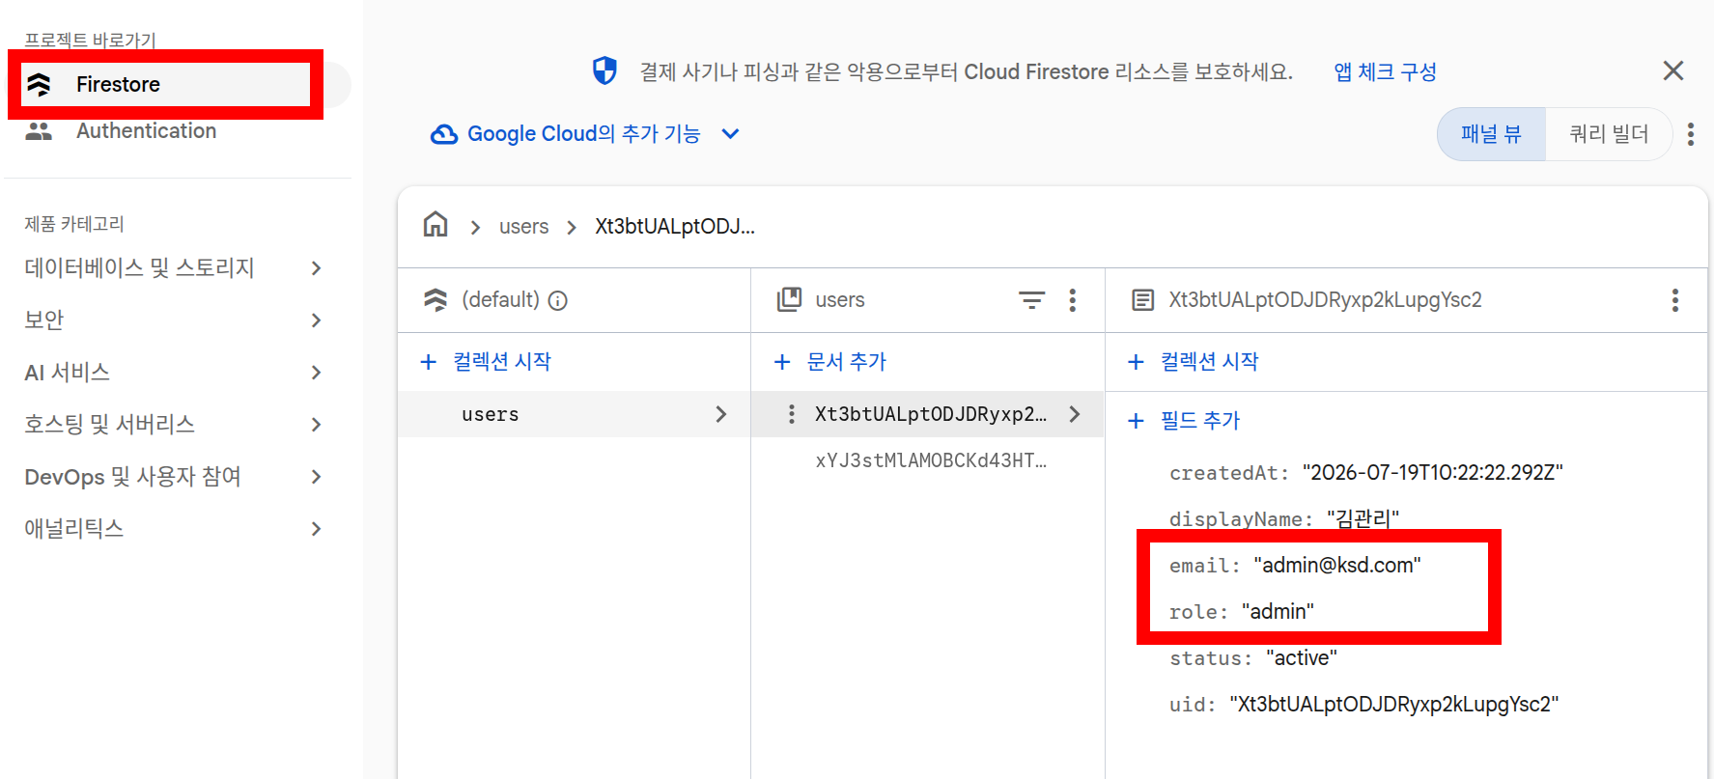Screen dimensions: 1714x779
Task: Open the overflow menu beside 쿼리 빌더
Action: click(1691, 134)
